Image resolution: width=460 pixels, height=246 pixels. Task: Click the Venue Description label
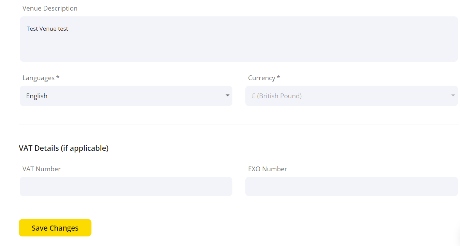pyautogui.click(x=50, y=8)
